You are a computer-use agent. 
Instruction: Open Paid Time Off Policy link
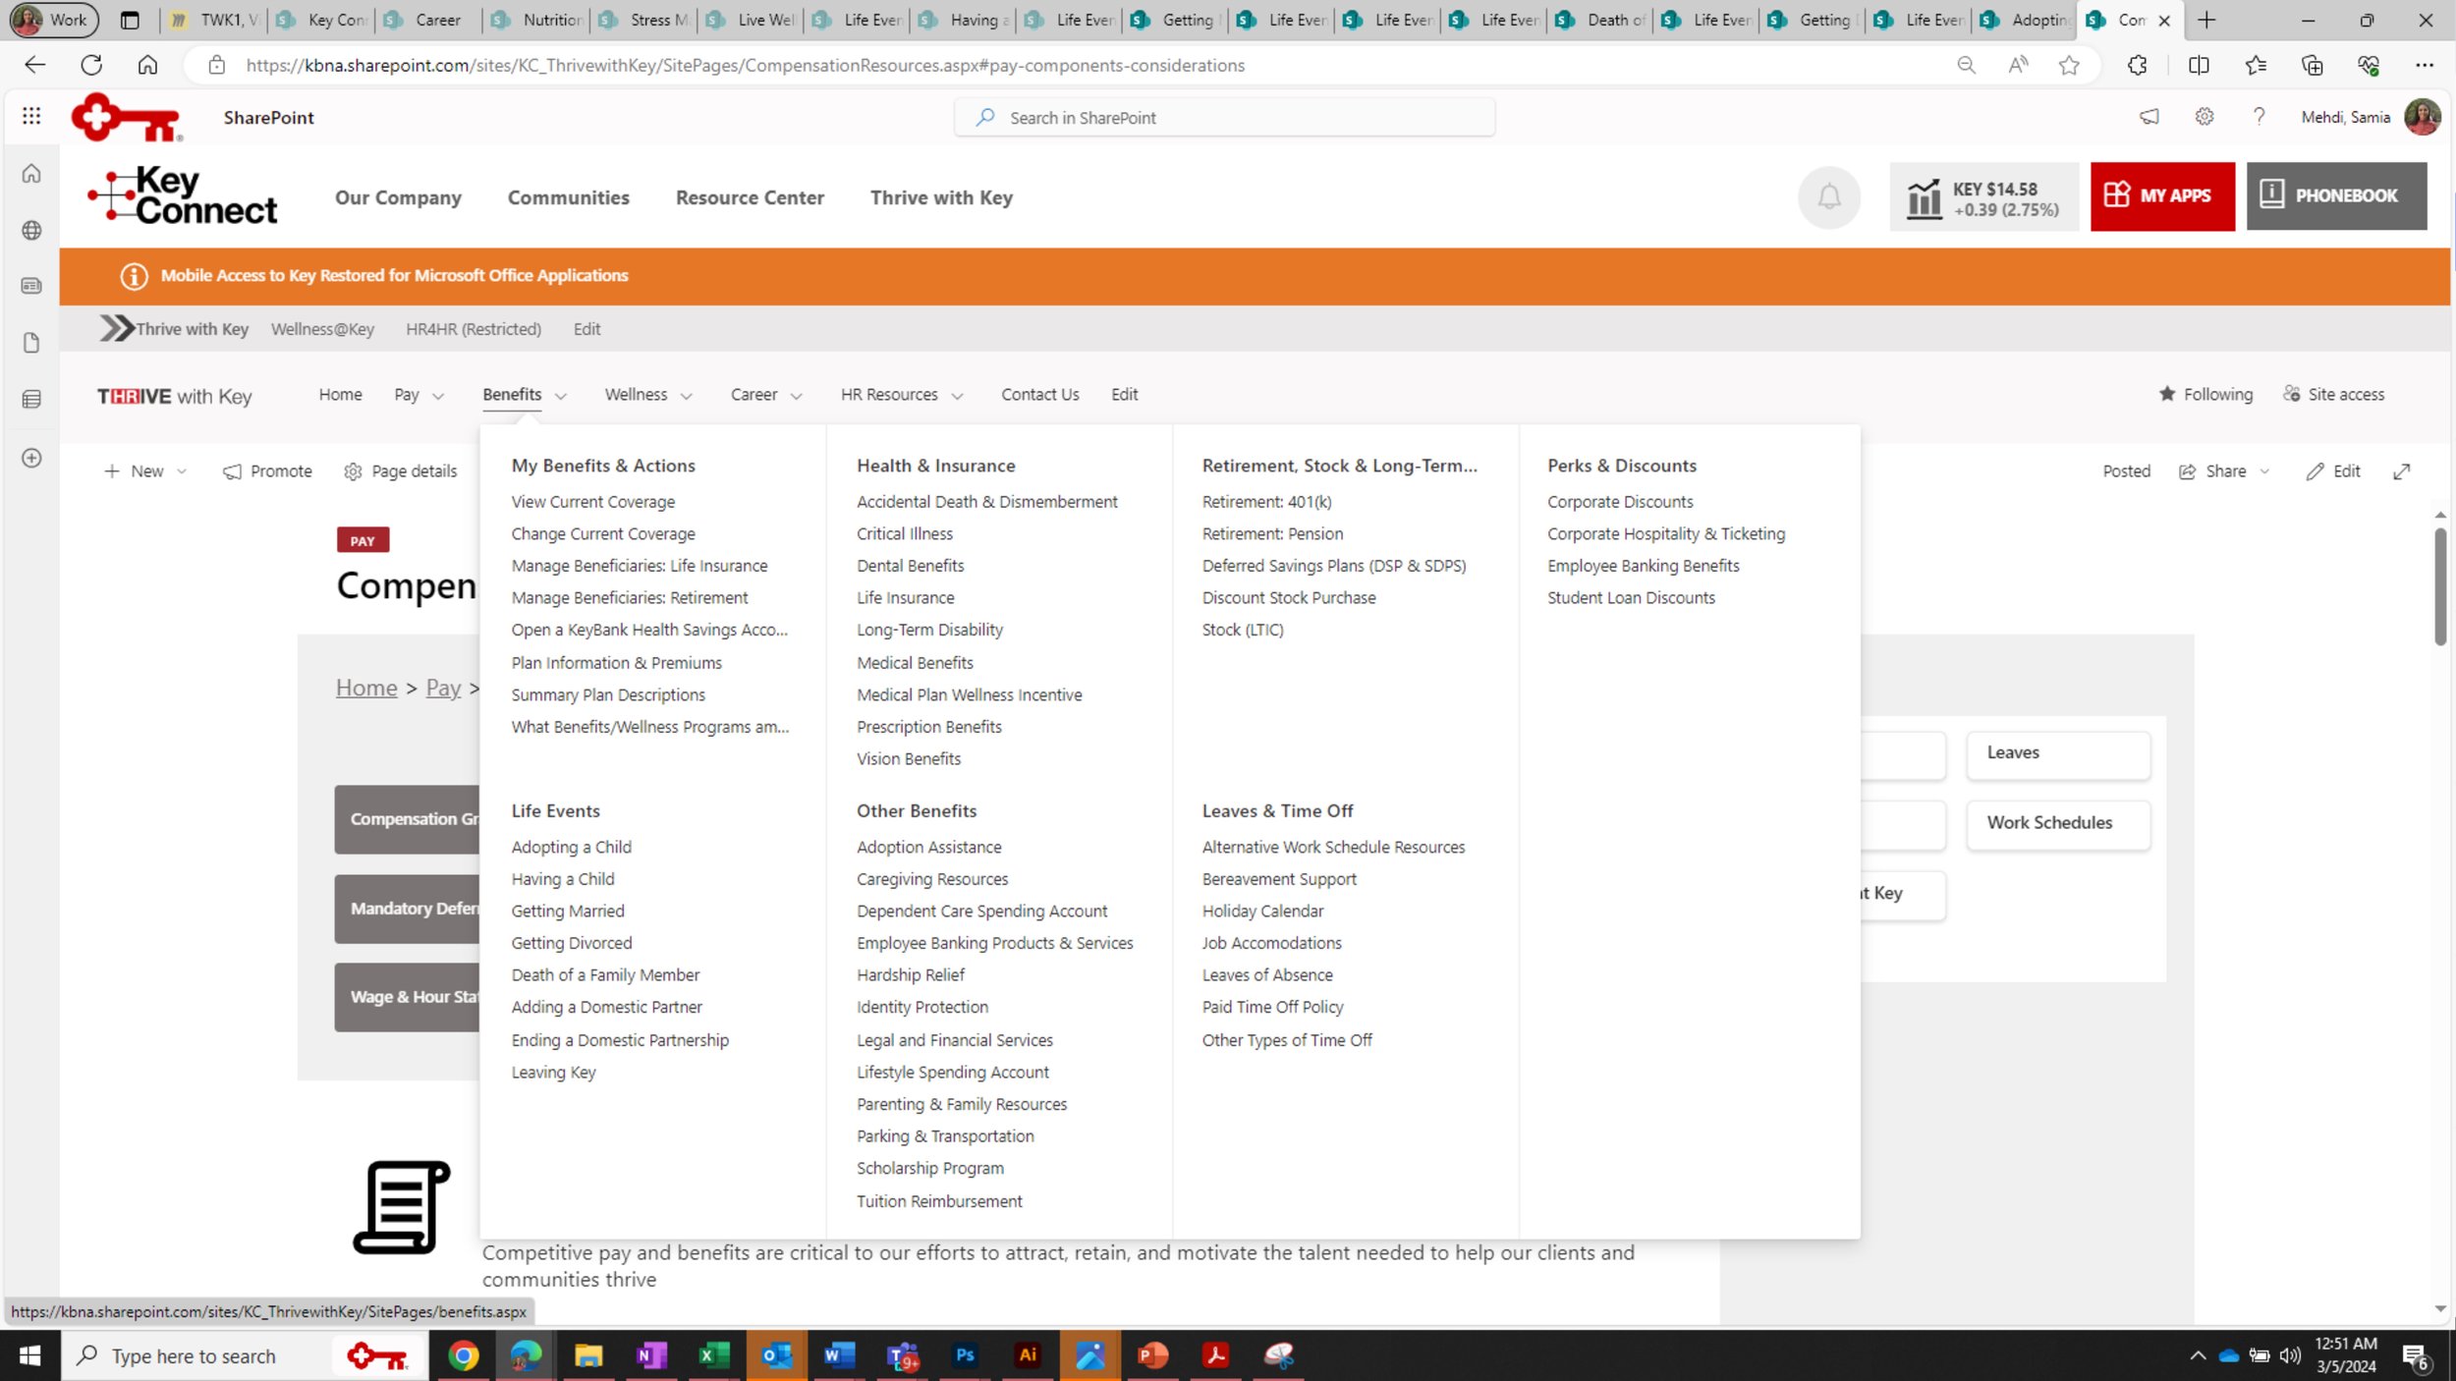tap(1272, 1007)
